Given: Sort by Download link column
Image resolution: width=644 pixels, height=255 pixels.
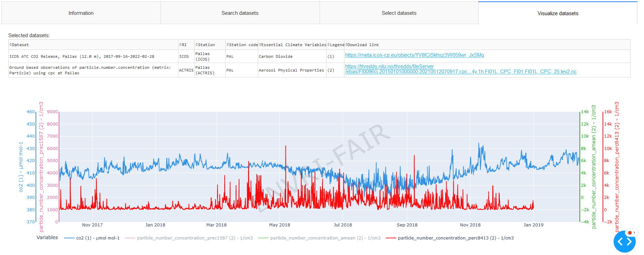Looking at the screenshot, I should (346, 45).
